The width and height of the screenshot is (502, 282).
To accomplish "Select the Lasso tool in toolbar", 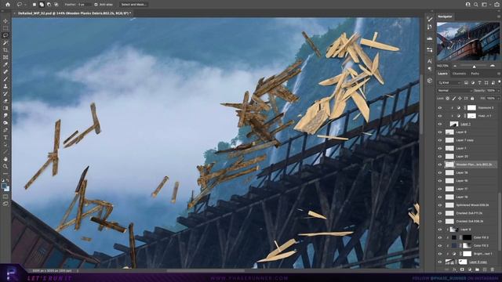I will pyautogui.click(x=5, y=35).
